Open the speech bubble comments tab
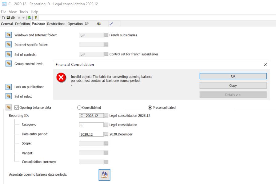276x184 pixels. (87, 24)
